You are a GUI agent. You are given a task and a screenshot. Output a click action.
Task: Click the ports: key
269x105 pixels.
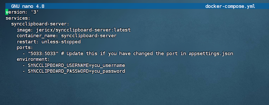25,48
